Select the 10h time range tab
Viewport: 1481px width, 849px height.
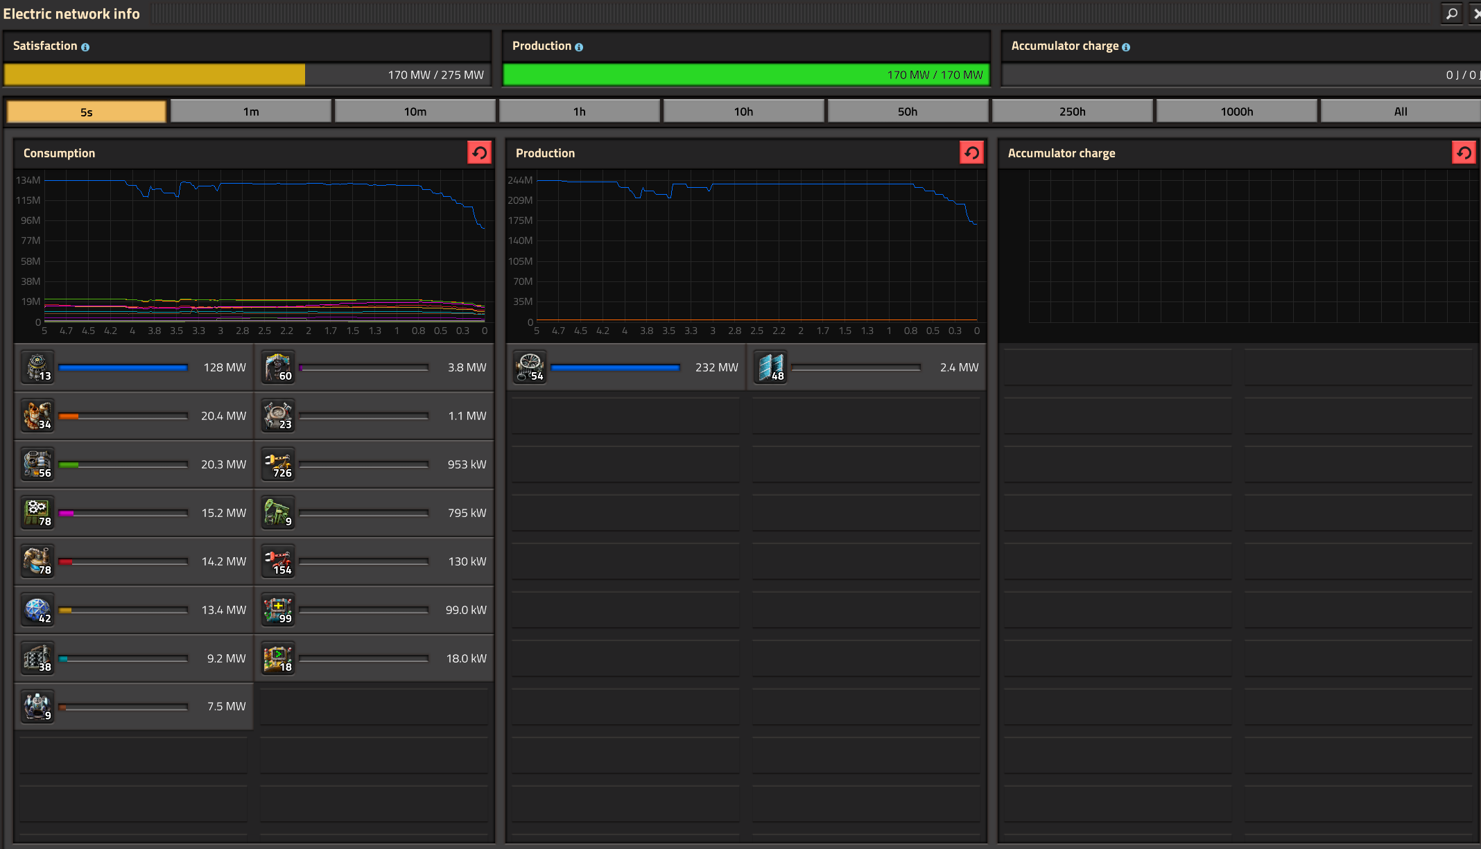tap(743, 112)
